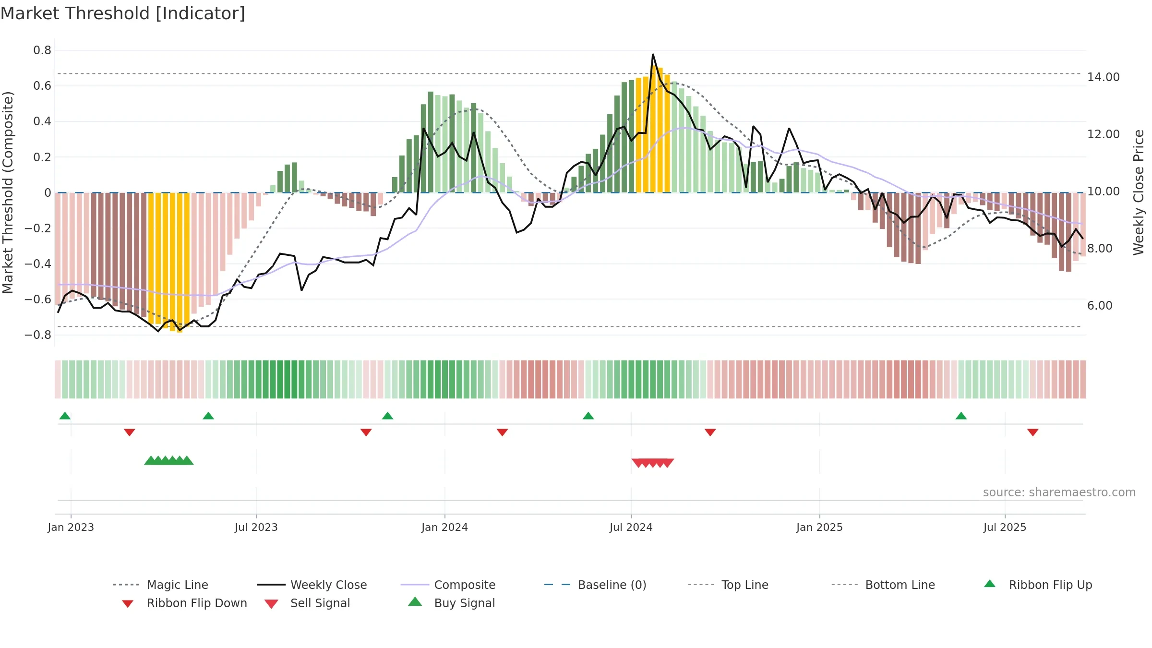Click the Ribbon Flip Up triangle near Nov 2023
The height and width of the screenshot is (648, 1152).
[387, 416]
